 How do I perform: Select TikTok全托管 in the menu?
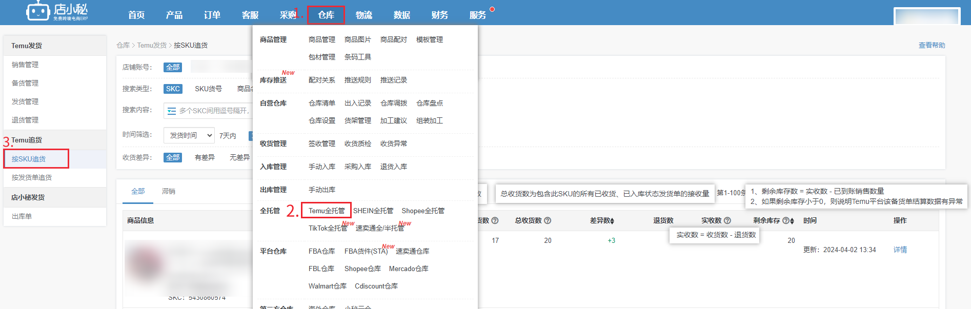coord(328,228)
